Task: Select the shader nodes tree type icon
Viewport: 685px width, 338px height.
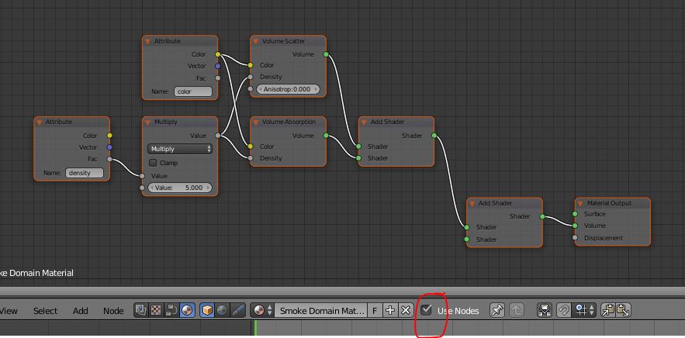Action: [187, 310]
